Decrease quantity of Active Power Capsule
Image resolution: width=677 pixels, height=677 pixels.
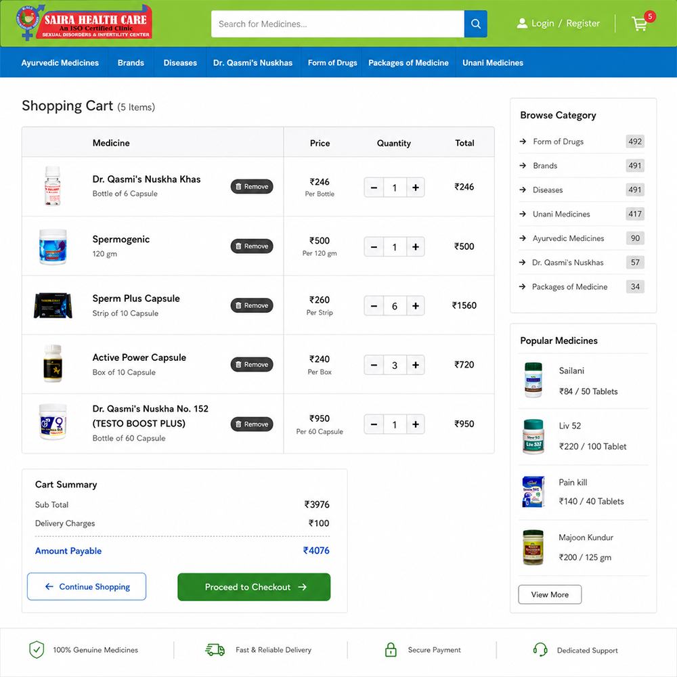[374, 366]
